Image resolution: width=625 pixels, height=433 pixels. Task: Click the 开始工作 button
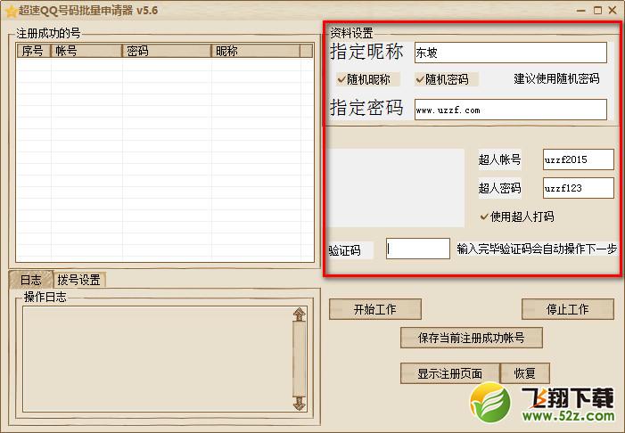click(375, 309)
